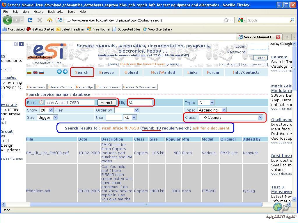Click the Google search magnifier icon
The height and width of the screenshot is (223, 298).
[x=292, y=20]
